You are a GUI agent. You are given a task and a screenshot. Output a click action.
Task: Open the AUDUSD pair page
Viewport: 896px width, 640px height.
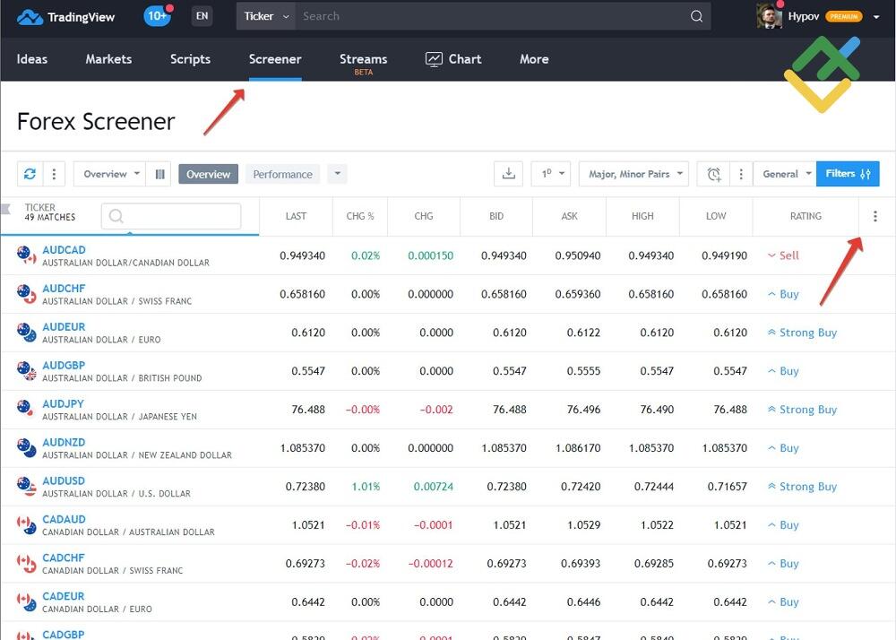[63, 480]
